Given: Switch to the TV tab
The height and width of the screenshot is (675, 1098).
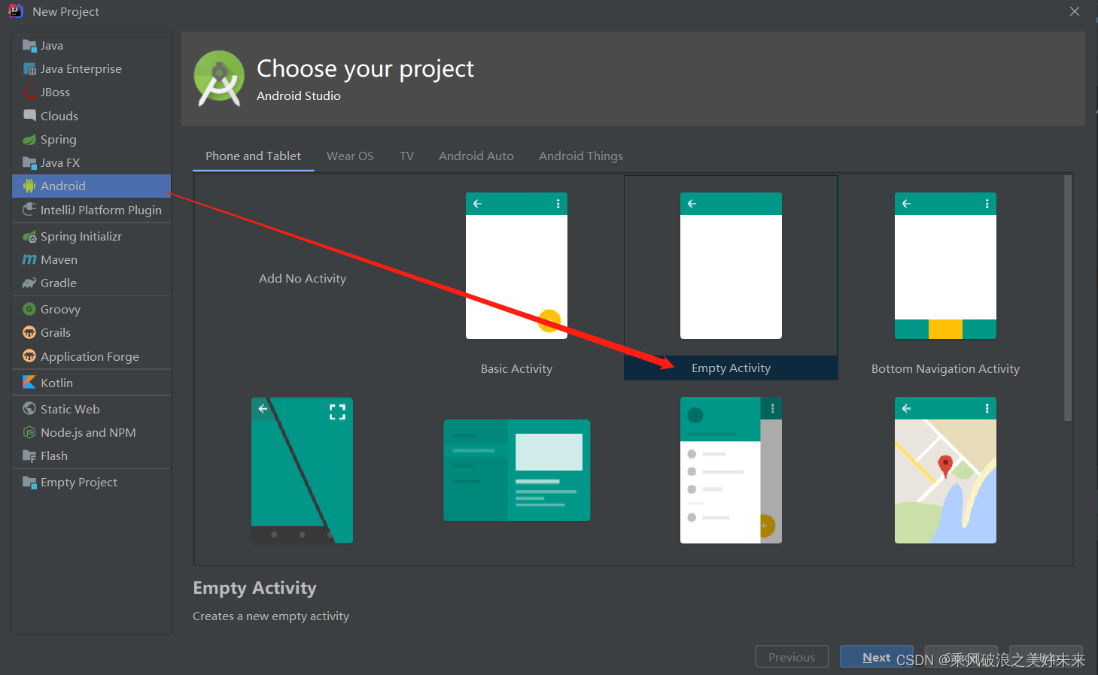Looking at the screenshot, I should 406,156.
